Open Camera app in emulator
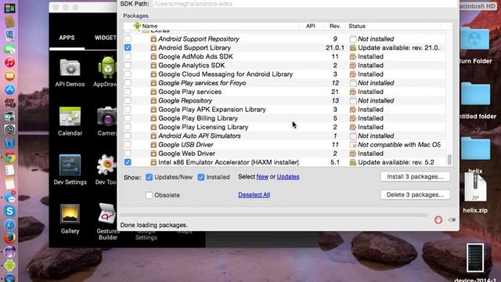 pos(107,121)
